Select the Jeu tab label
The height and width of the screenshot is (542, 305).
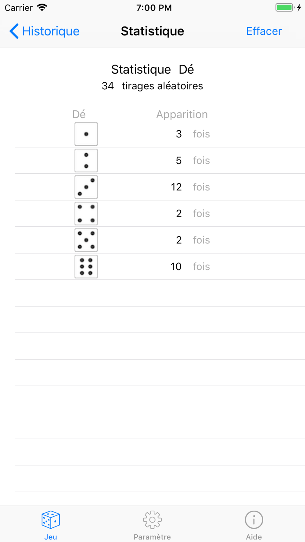(x=51, y=537)
